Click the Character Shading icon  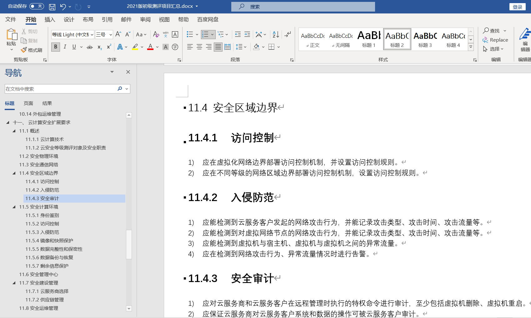pos(166,47)
